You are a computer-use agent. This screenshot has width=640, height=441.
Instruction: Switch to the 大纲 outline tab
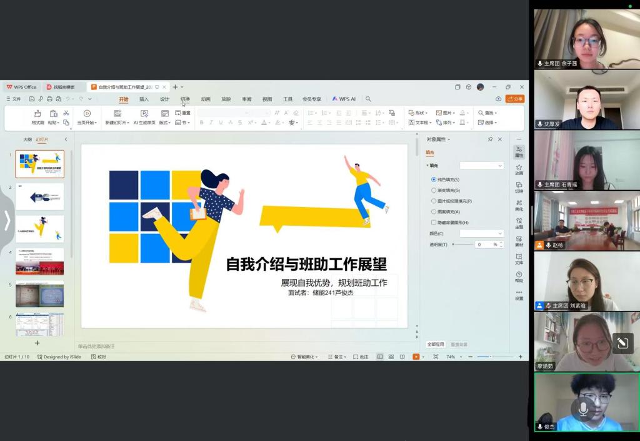27,139
